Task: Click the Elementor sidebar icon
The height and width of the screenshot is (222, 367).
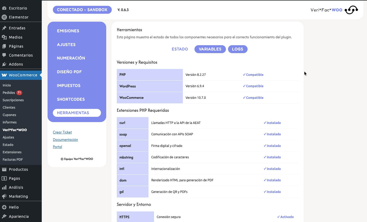Action: pyautogui.click(x=4, y=17)
